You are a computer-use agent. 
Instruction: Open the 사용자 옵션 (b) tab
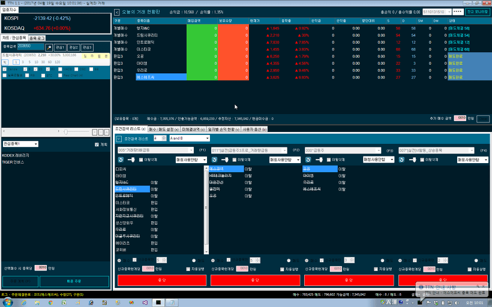254,129
